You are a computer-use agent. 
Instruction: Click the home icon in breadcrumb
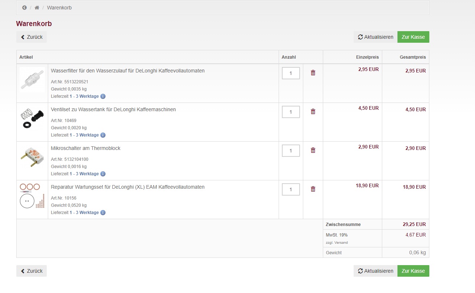click(x=37, y=8)
